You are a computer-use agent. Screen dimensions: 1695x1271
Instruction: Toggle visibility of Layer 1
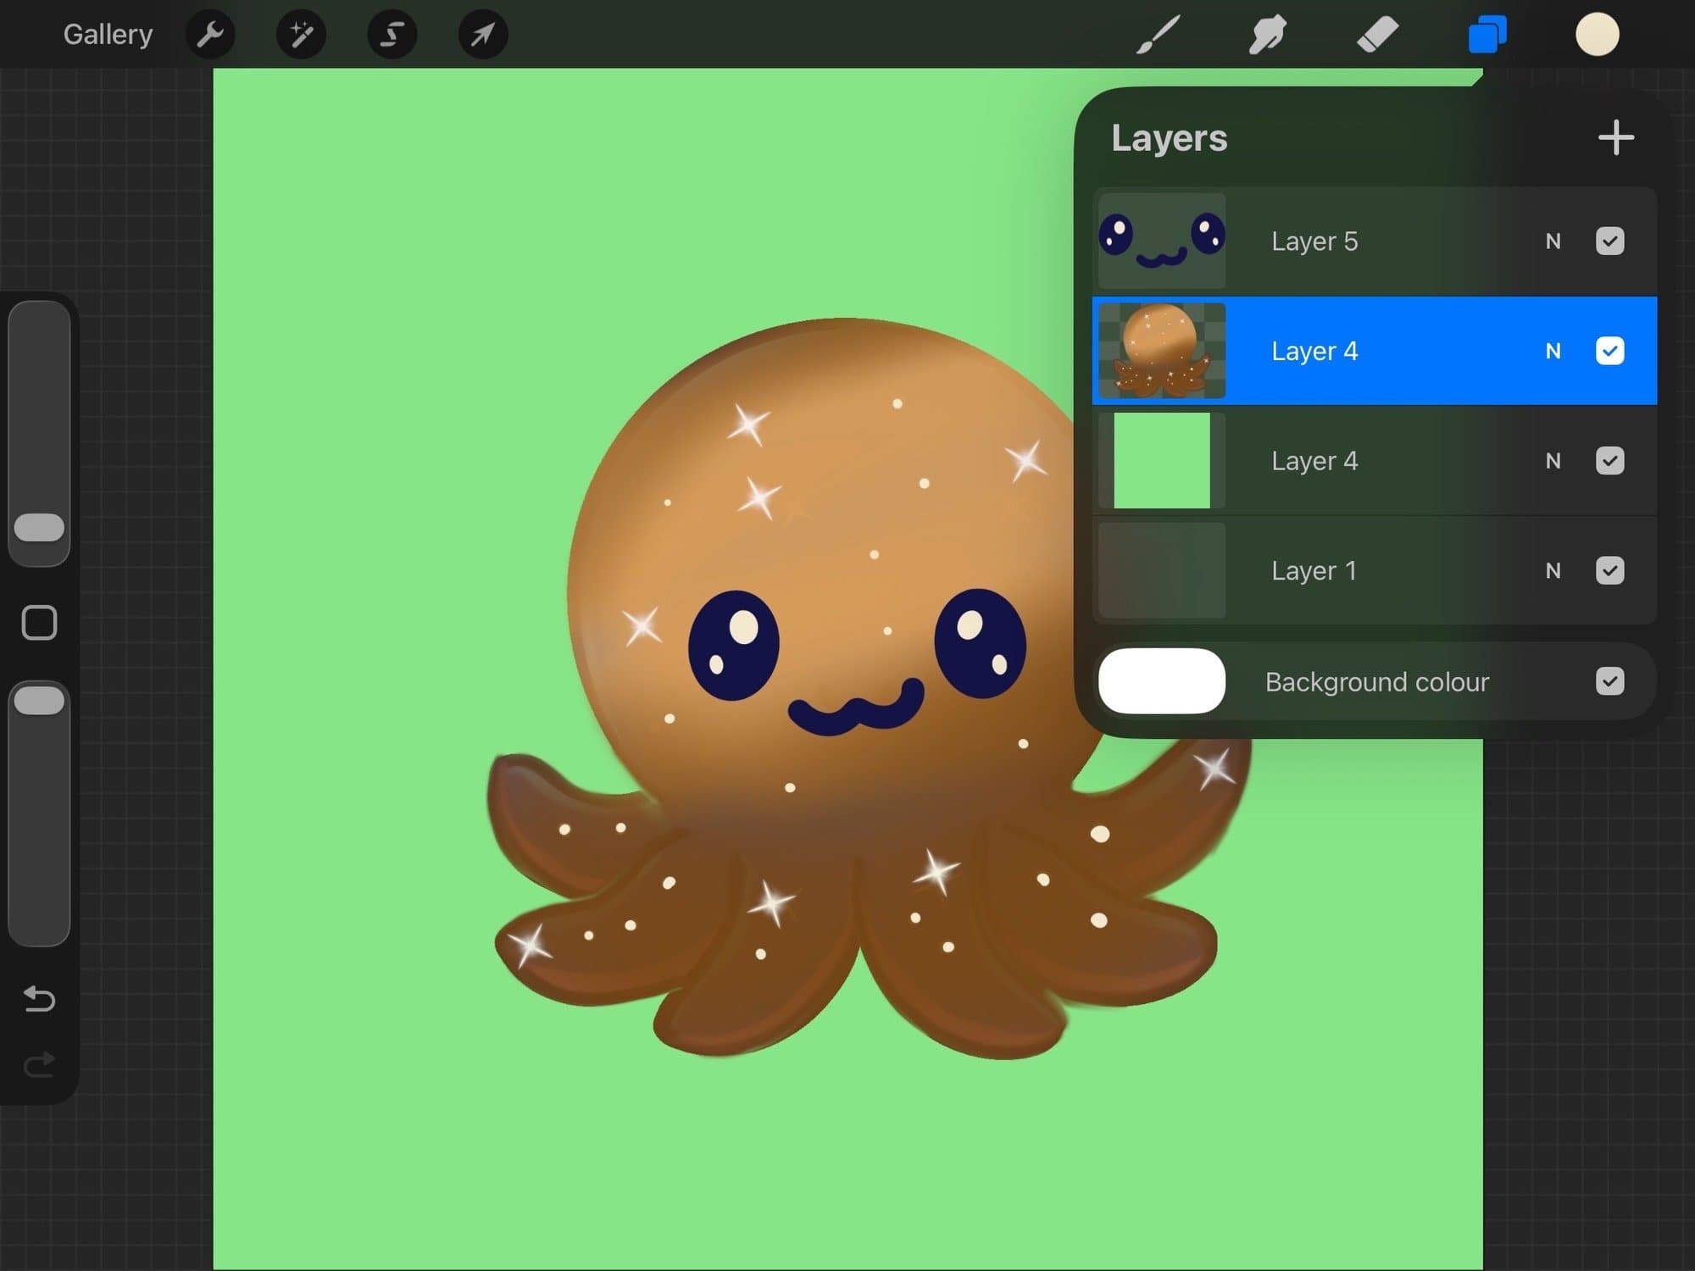click(x=1609, y=570)
